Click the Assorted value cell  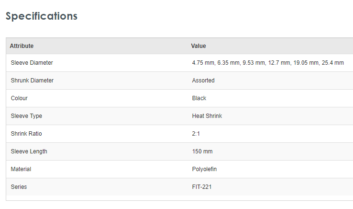coord(203,81)
